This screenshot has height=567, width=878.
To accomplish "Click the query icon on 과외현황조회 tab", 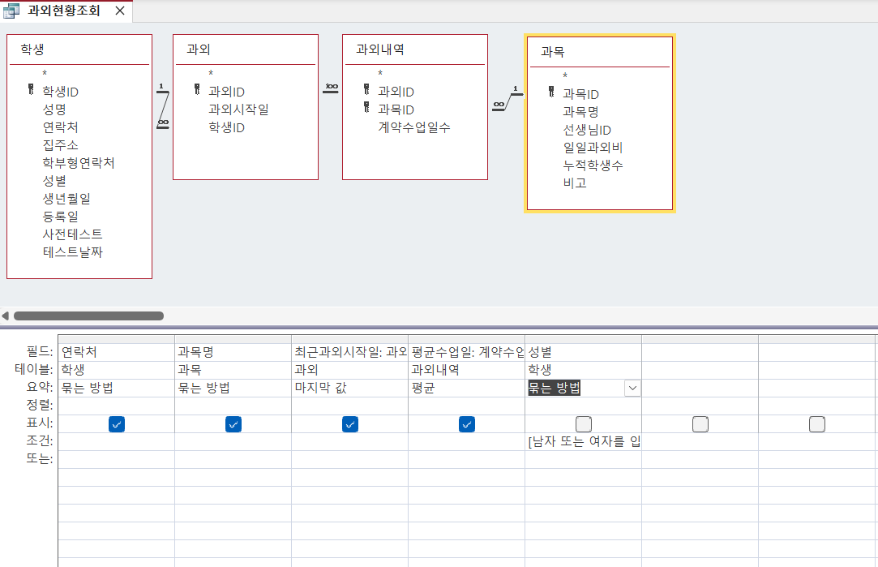I will point(12,11).
